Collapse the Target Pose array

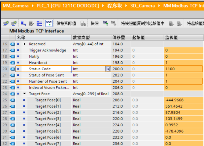24,94
